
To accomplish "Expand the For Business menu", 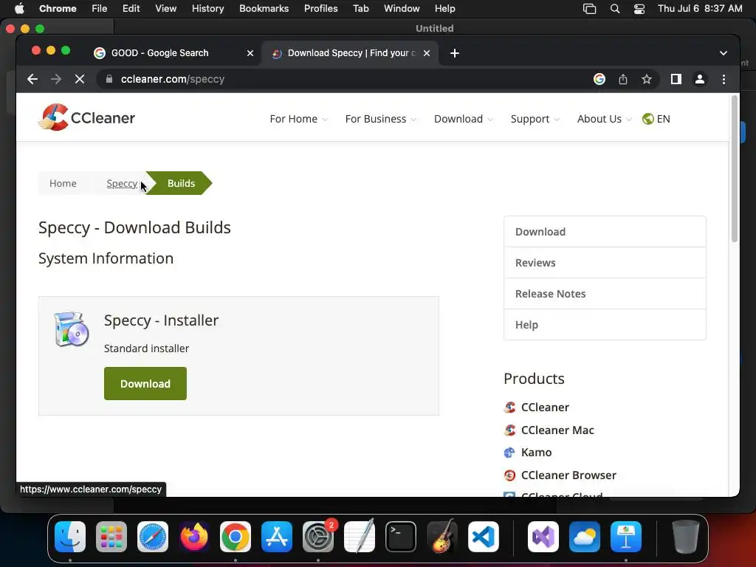I will click(x=381, y=119).
